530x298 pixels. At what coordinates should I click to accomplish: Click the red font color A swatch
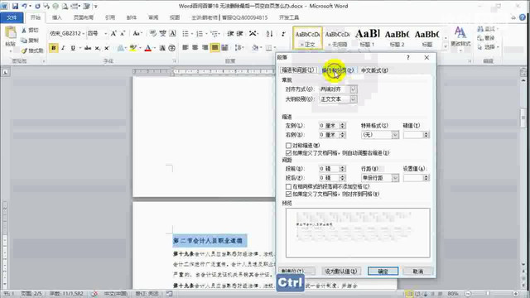point(148,48)
